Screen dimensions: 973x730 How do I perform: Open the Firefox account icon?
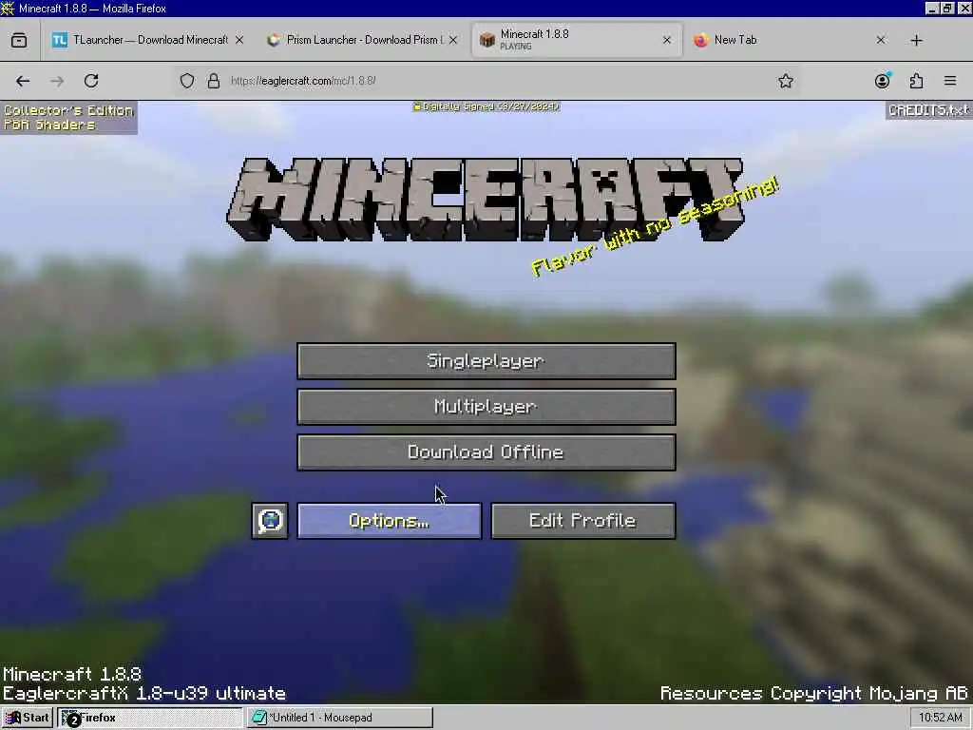coord(882,81)
